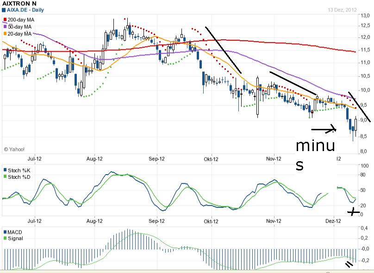The height and width of the screenshot is (273, 374).
Task: Click the 10,0 price axis value
Action: click(365, 90)
